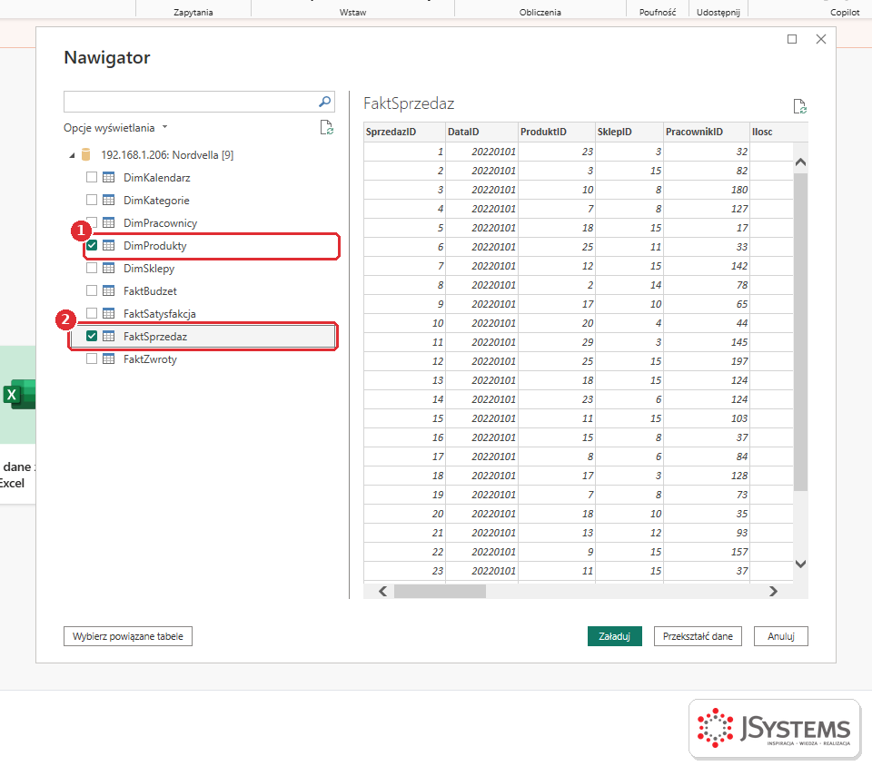The image size is (872, 766).
Task: Select the FaktSprzedaz table name
Action: click(155, 336)
